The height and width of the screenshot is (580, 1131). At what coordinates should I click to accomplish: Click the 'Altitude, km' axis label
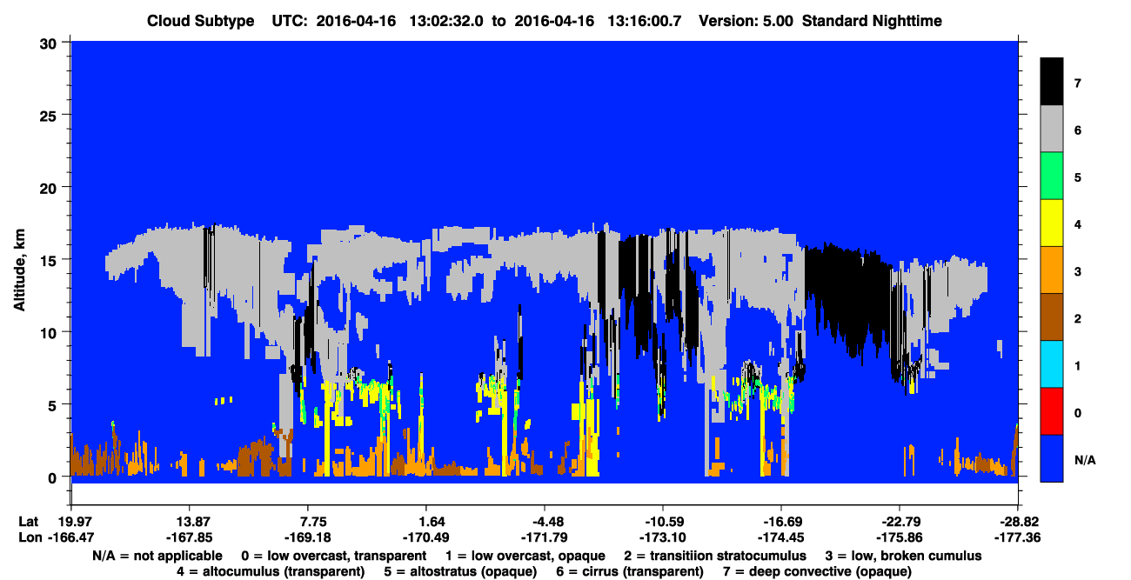[x=19, y=270]
